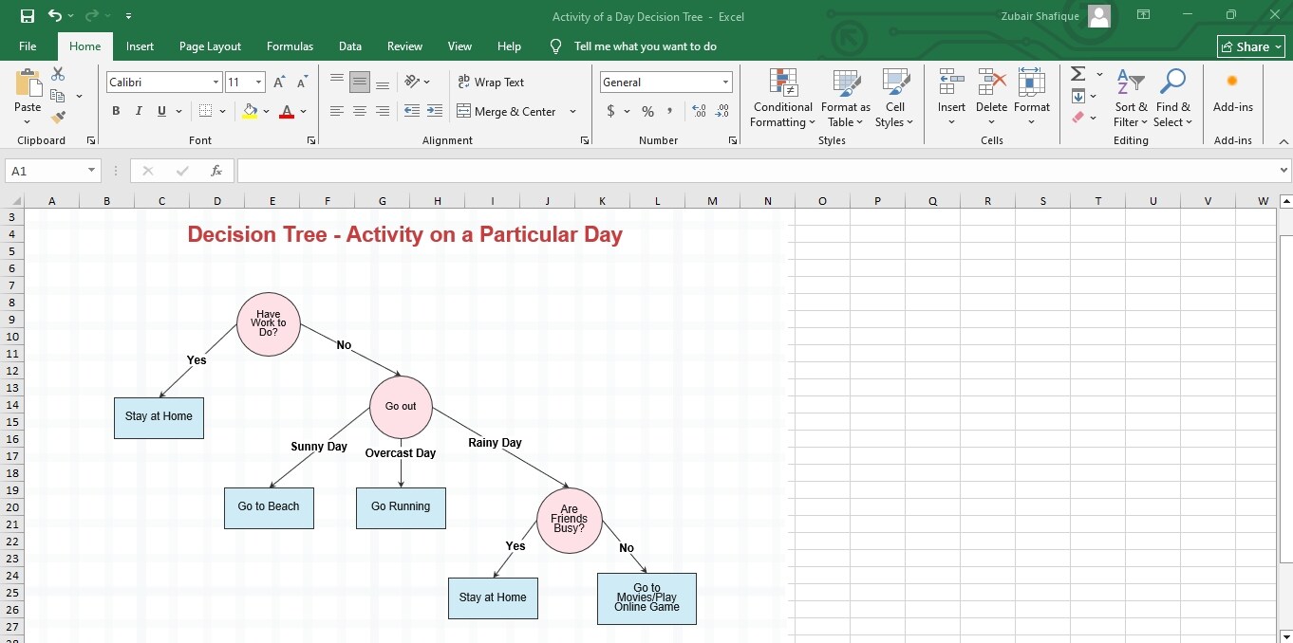The height and width of the screenshot is (643, 1293).
Task: Select the red Font Color swatch
Action: [x=287, y=111]
